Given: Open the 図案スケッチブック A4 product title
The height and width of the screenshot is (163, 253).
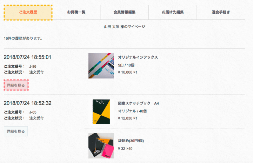Looking at the screenshot, I should [139, 103].
